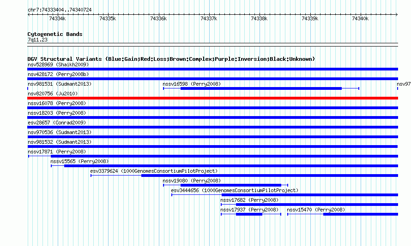Click the nssv15470 (Perry2008) label
411x246 pixels.
[x=316, y=210]
